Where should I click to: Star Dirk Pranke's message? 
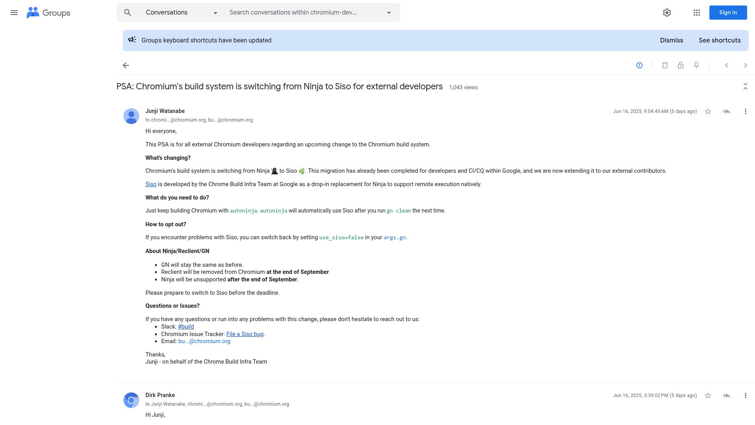pyautogui.click(x=708, y=395)
